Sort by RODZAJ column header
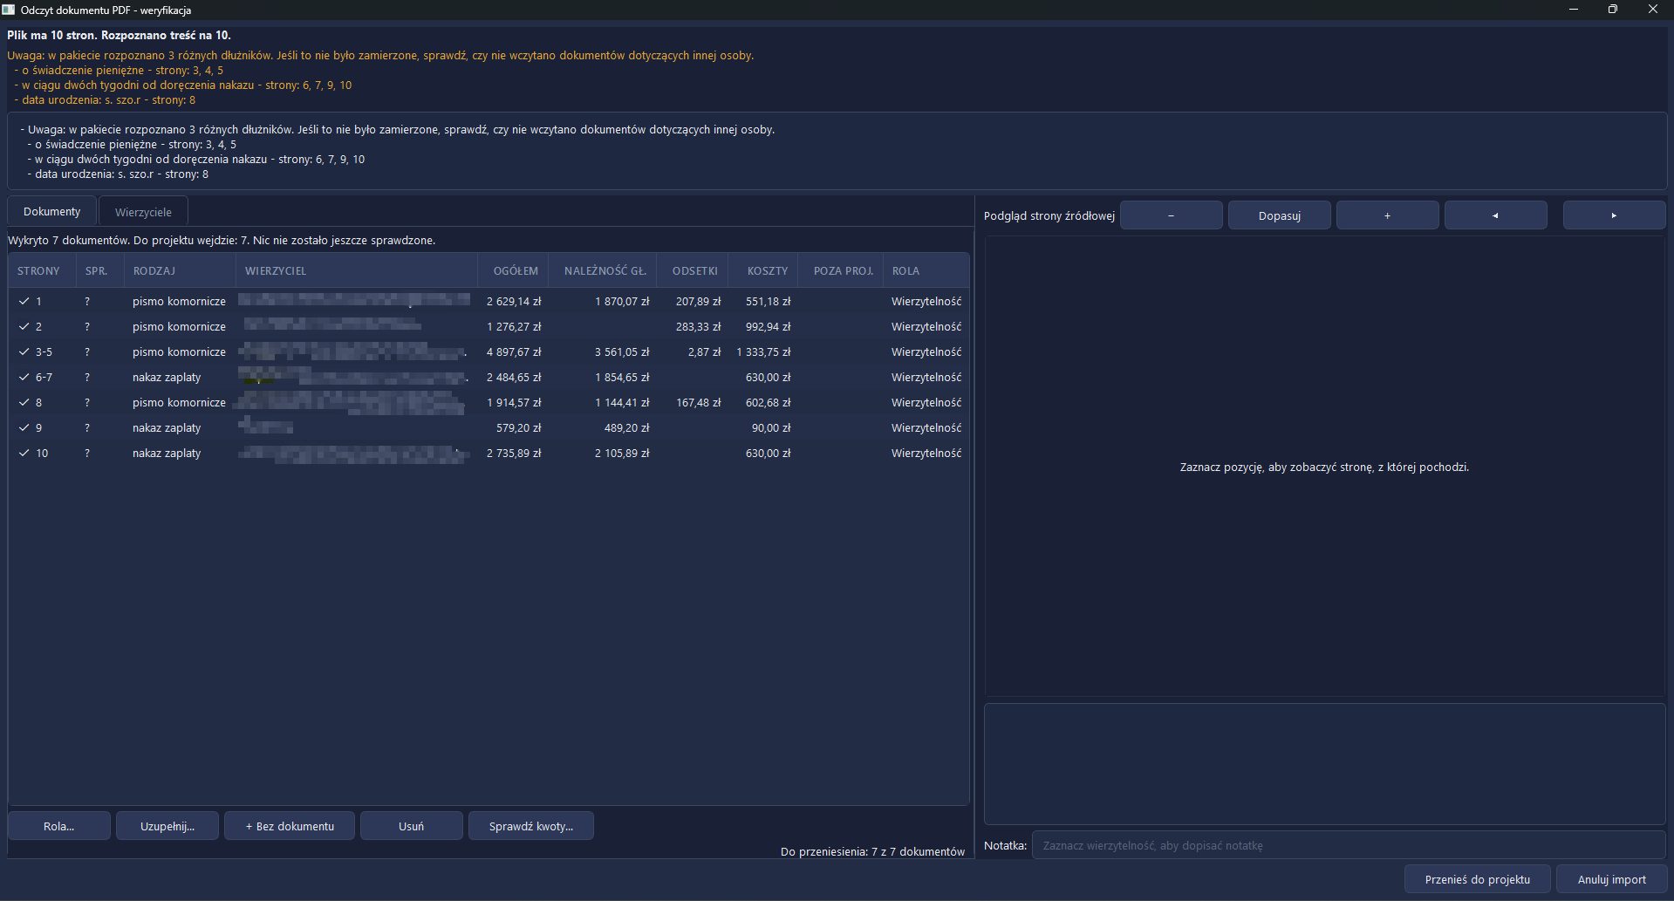This screenshot has width=1674, height=901. click(x=180, y=270)
